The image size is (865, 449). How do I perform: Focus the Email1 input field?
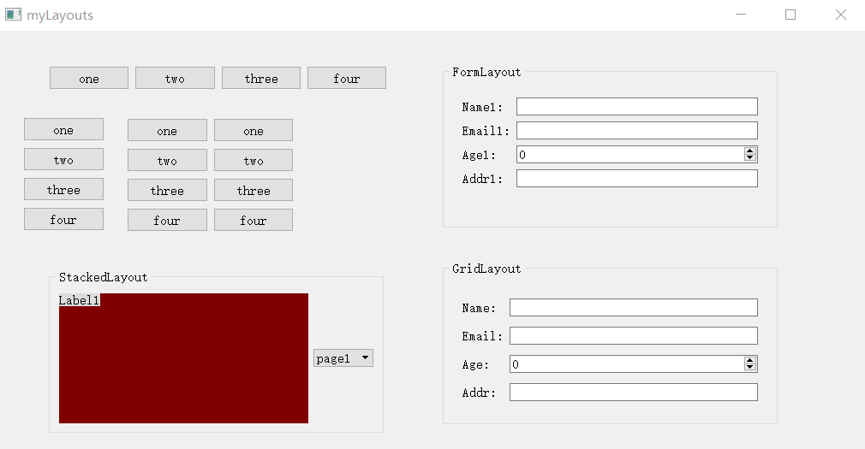[x=636, y=131]
